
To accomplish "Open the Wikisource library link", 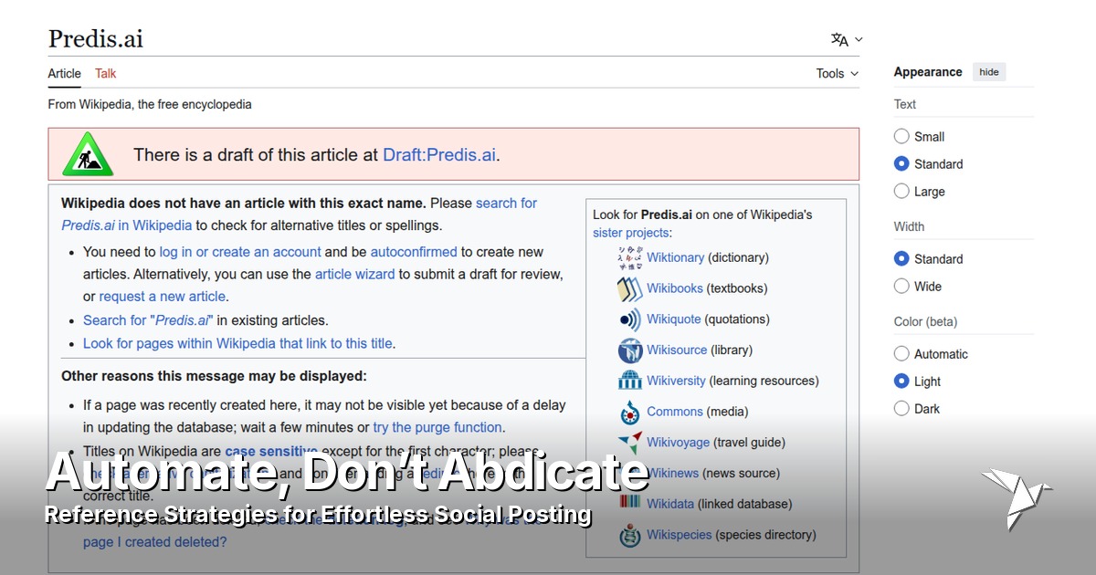I will [x=677, y=350].
